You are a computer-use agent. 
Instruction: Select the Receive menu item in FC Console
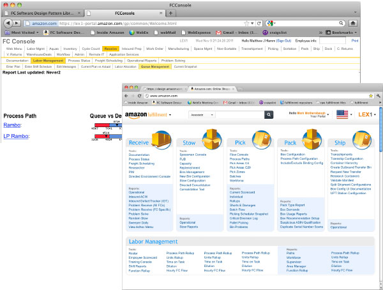(x=110, y=49)
